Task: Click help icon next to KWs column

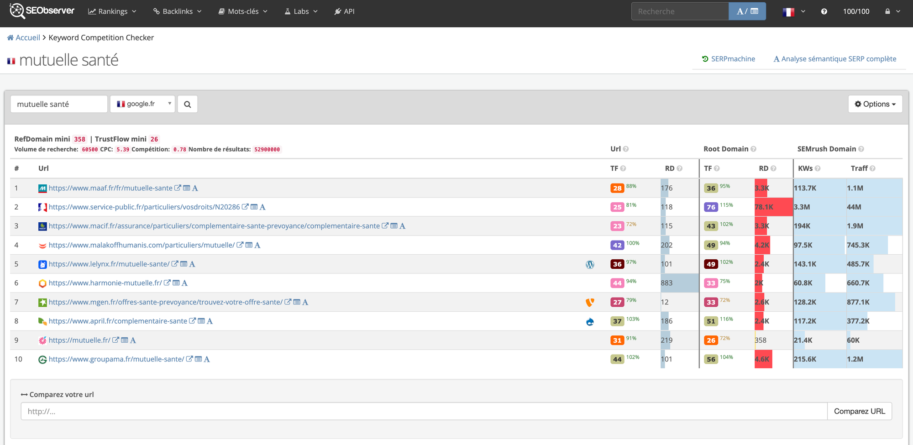Action: (818, 168)
